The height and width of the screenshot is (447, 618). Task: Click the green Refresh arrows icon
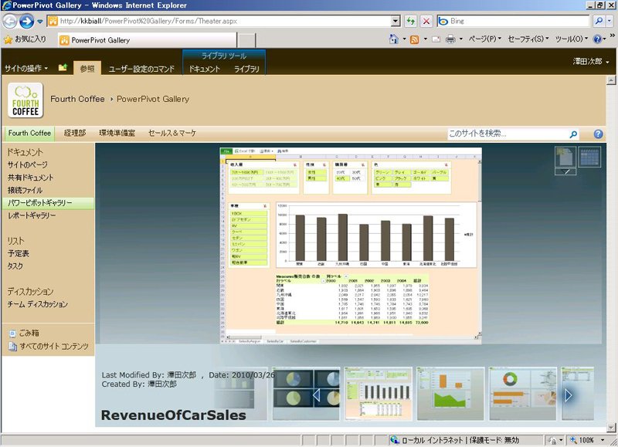tap(411, 21)
